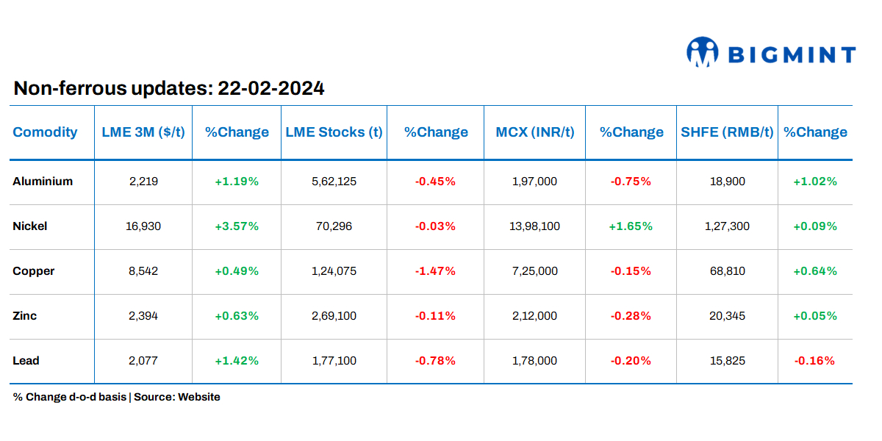This screenshot has width=882, height=441.
Task: Click the LME Stocks (t) column header
Action: [x=334, y=132]
